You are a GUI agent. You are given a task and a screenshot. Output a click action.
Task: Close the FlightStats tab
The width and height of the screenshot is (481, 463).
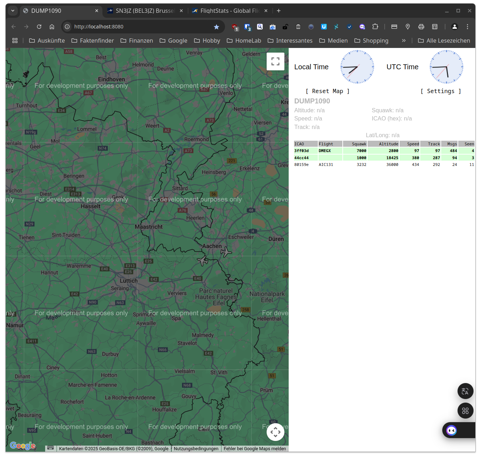point(266,11)
